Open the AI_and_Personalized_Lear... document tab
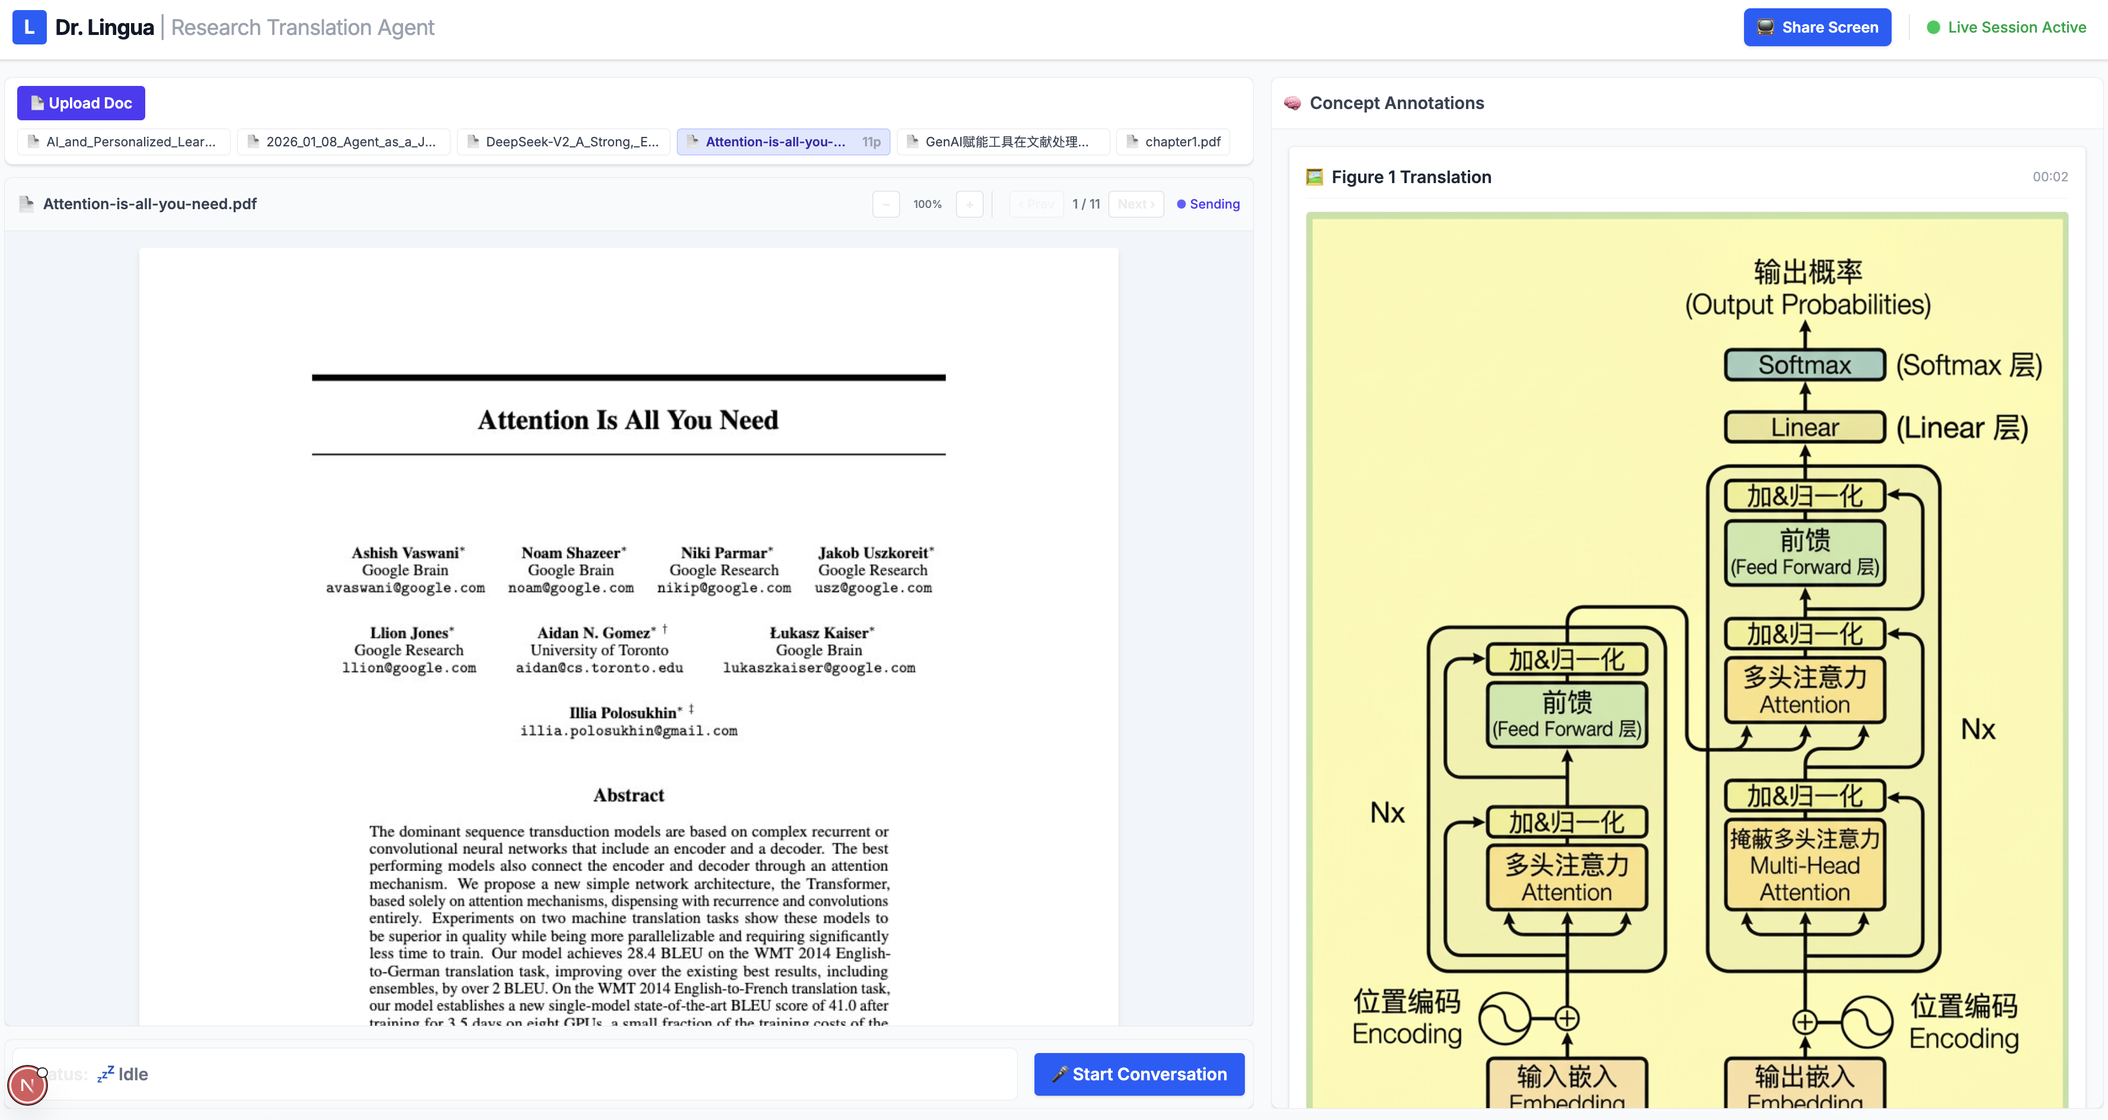 tap(123, 142)
